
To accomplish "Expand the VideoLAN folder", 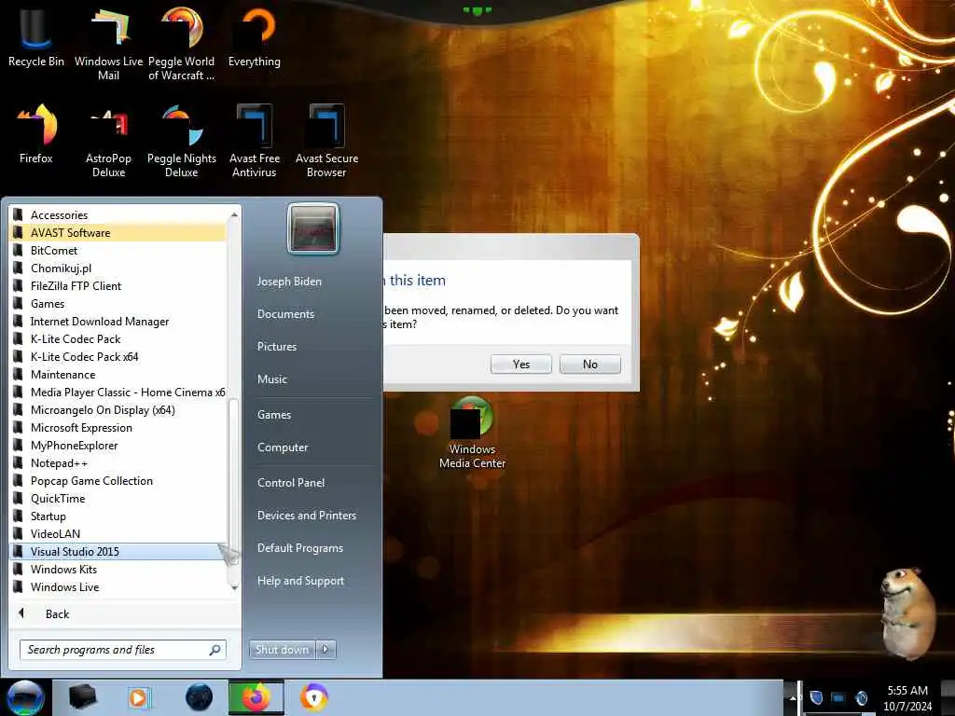I will (x=118, y=533).
